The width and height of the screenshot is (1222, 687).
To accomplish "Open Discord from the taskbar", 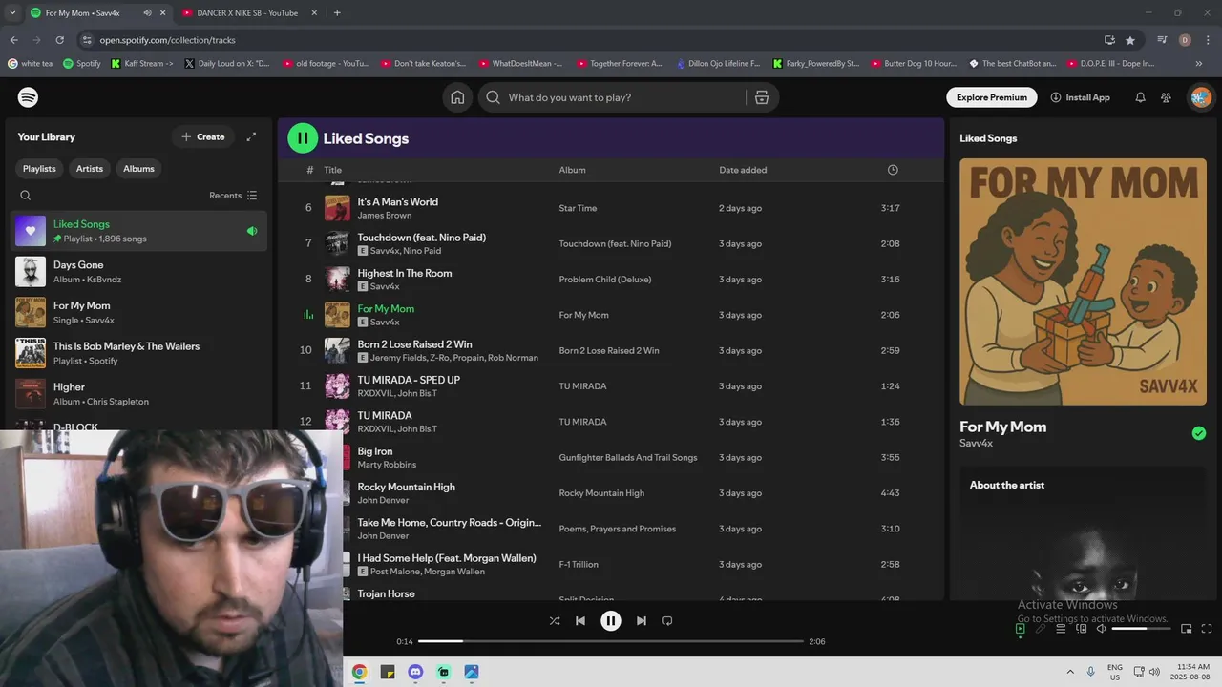I will pyautogui.click(x=415, y=672).
